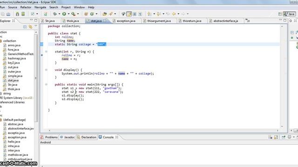Close the Console view tab

click(x=117, y=137)
